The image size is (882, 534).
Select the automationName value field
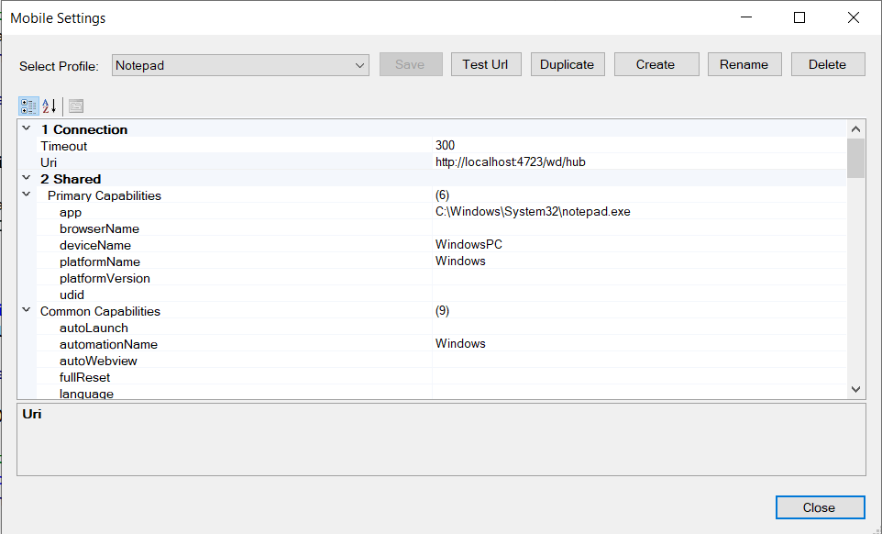click(x=637, y=344)
